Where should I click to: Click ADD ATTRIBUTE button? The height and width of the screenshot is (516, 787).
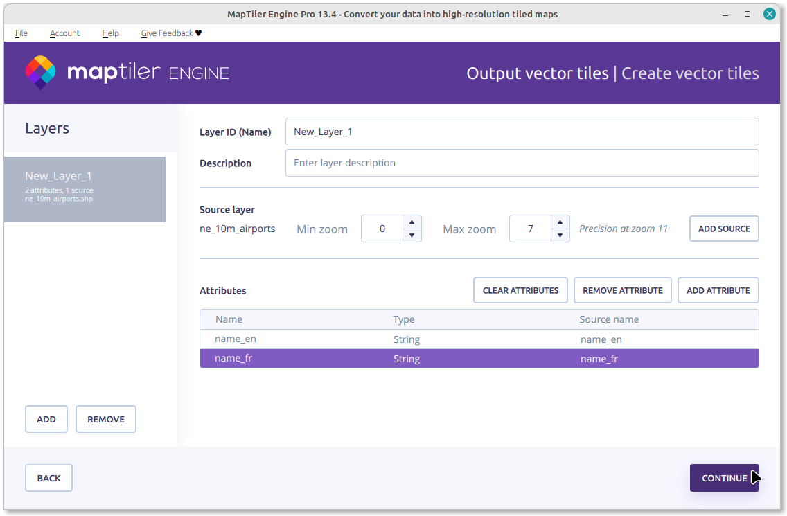tap(718, 290)
